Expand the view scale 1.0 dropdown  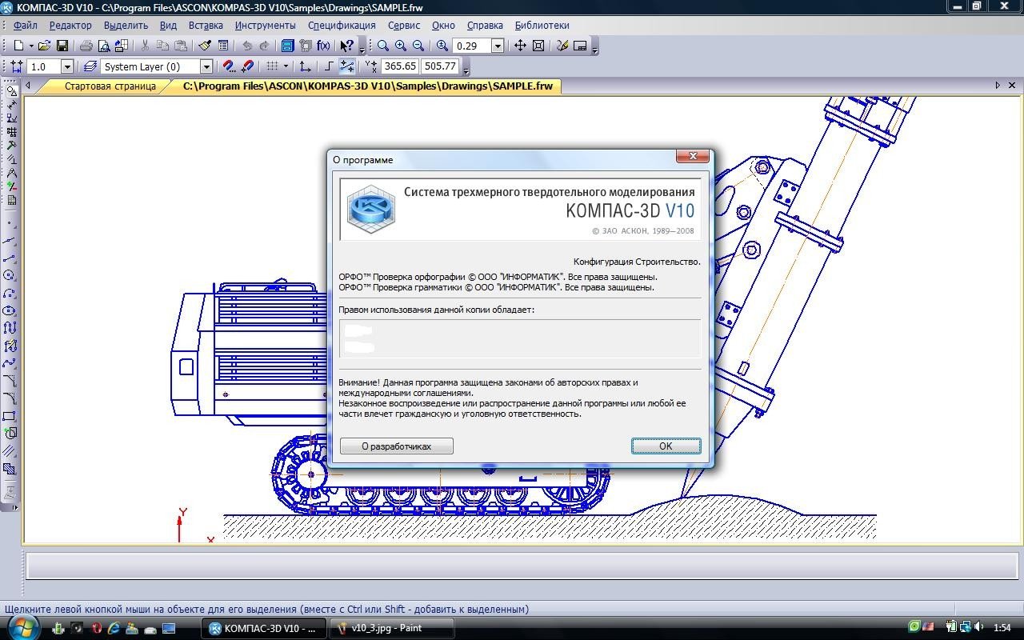(x=67, y=67)
